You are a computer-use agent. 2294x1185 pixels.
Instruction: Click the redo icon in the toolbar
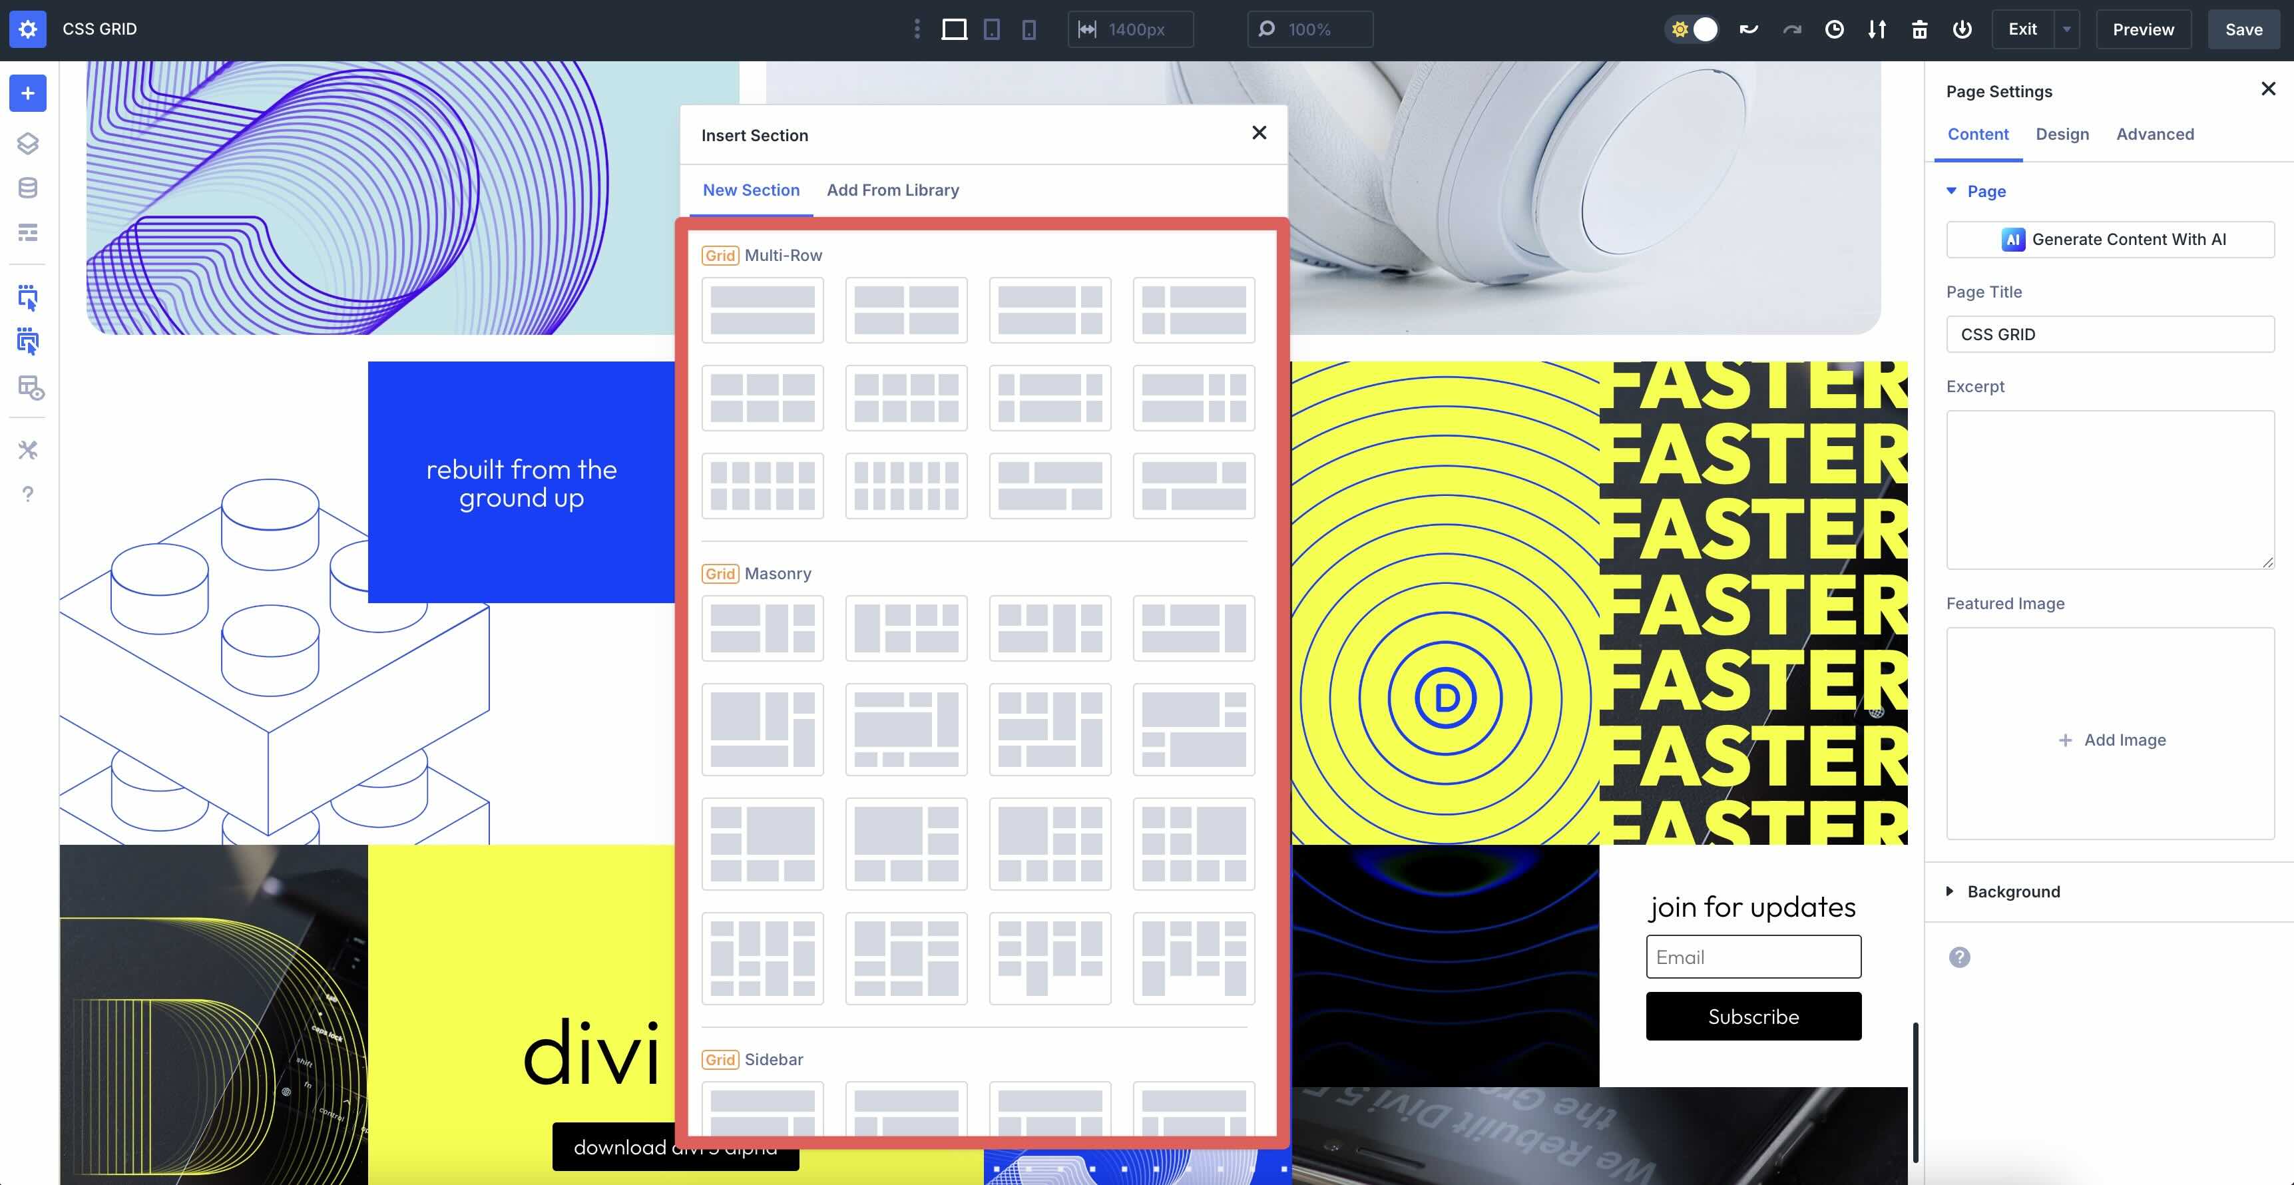[x=1791, y=29]
